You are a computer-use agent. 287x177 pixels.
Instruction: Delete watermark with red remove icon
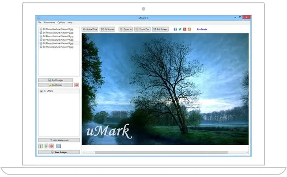[x=51, y=146]
